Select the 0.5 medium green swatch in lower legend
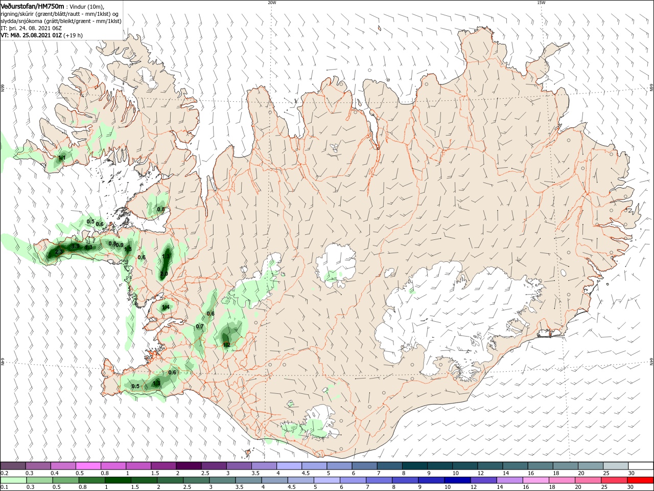This screenshot has width=654, height=491. [66, 480]
